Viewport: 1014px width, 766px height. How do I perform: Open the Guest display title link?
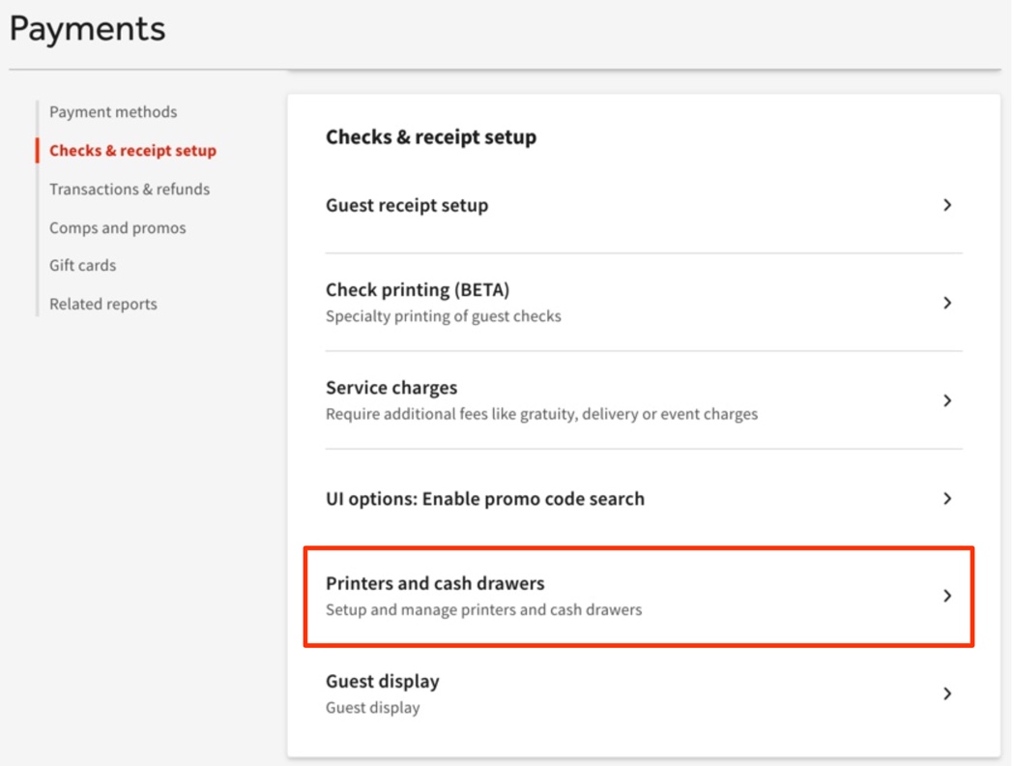click(383, 681)
